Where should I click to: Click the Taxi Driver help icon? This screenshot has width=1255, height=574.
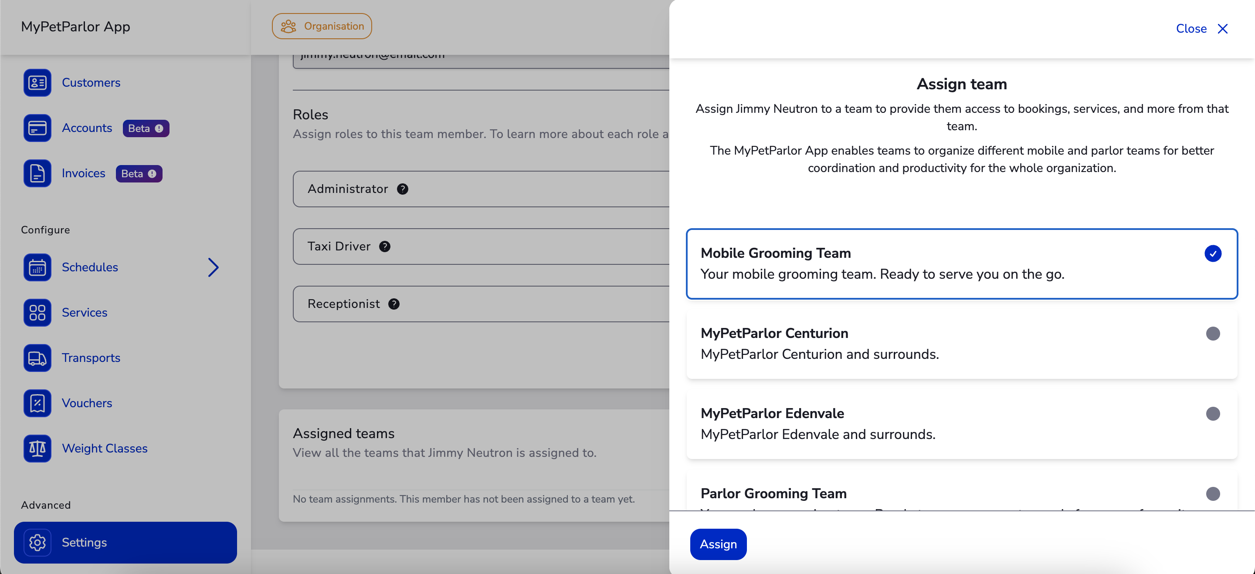[x=384, y=246]
